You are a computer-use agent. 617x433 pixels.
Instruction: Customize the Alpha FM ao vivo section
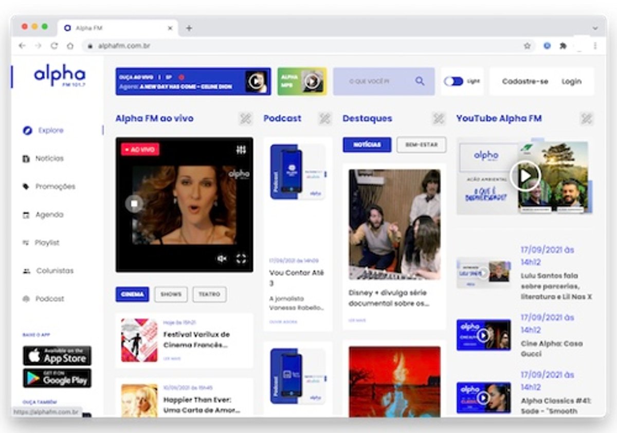click(x=246, y=119)
